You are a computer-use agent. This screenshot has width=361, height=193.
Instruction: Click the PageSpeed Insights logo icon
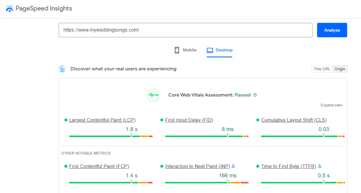10,9
